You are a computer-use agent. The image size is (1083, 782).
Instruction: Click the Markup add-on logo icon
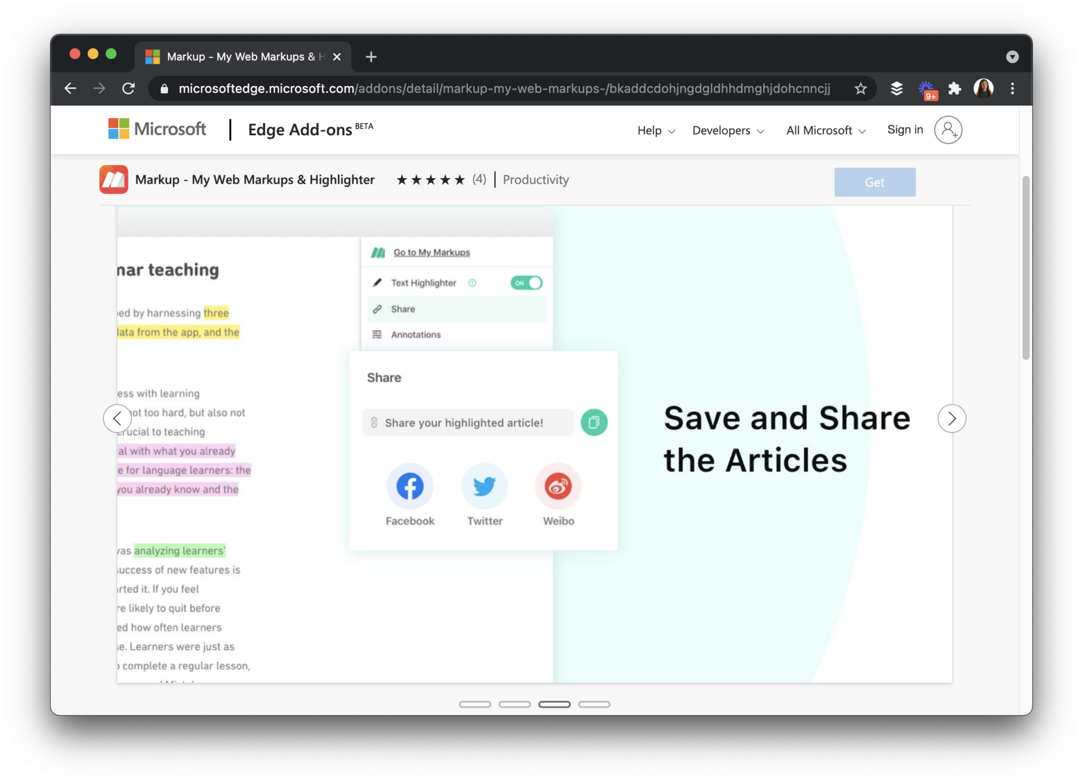point(113,179)
